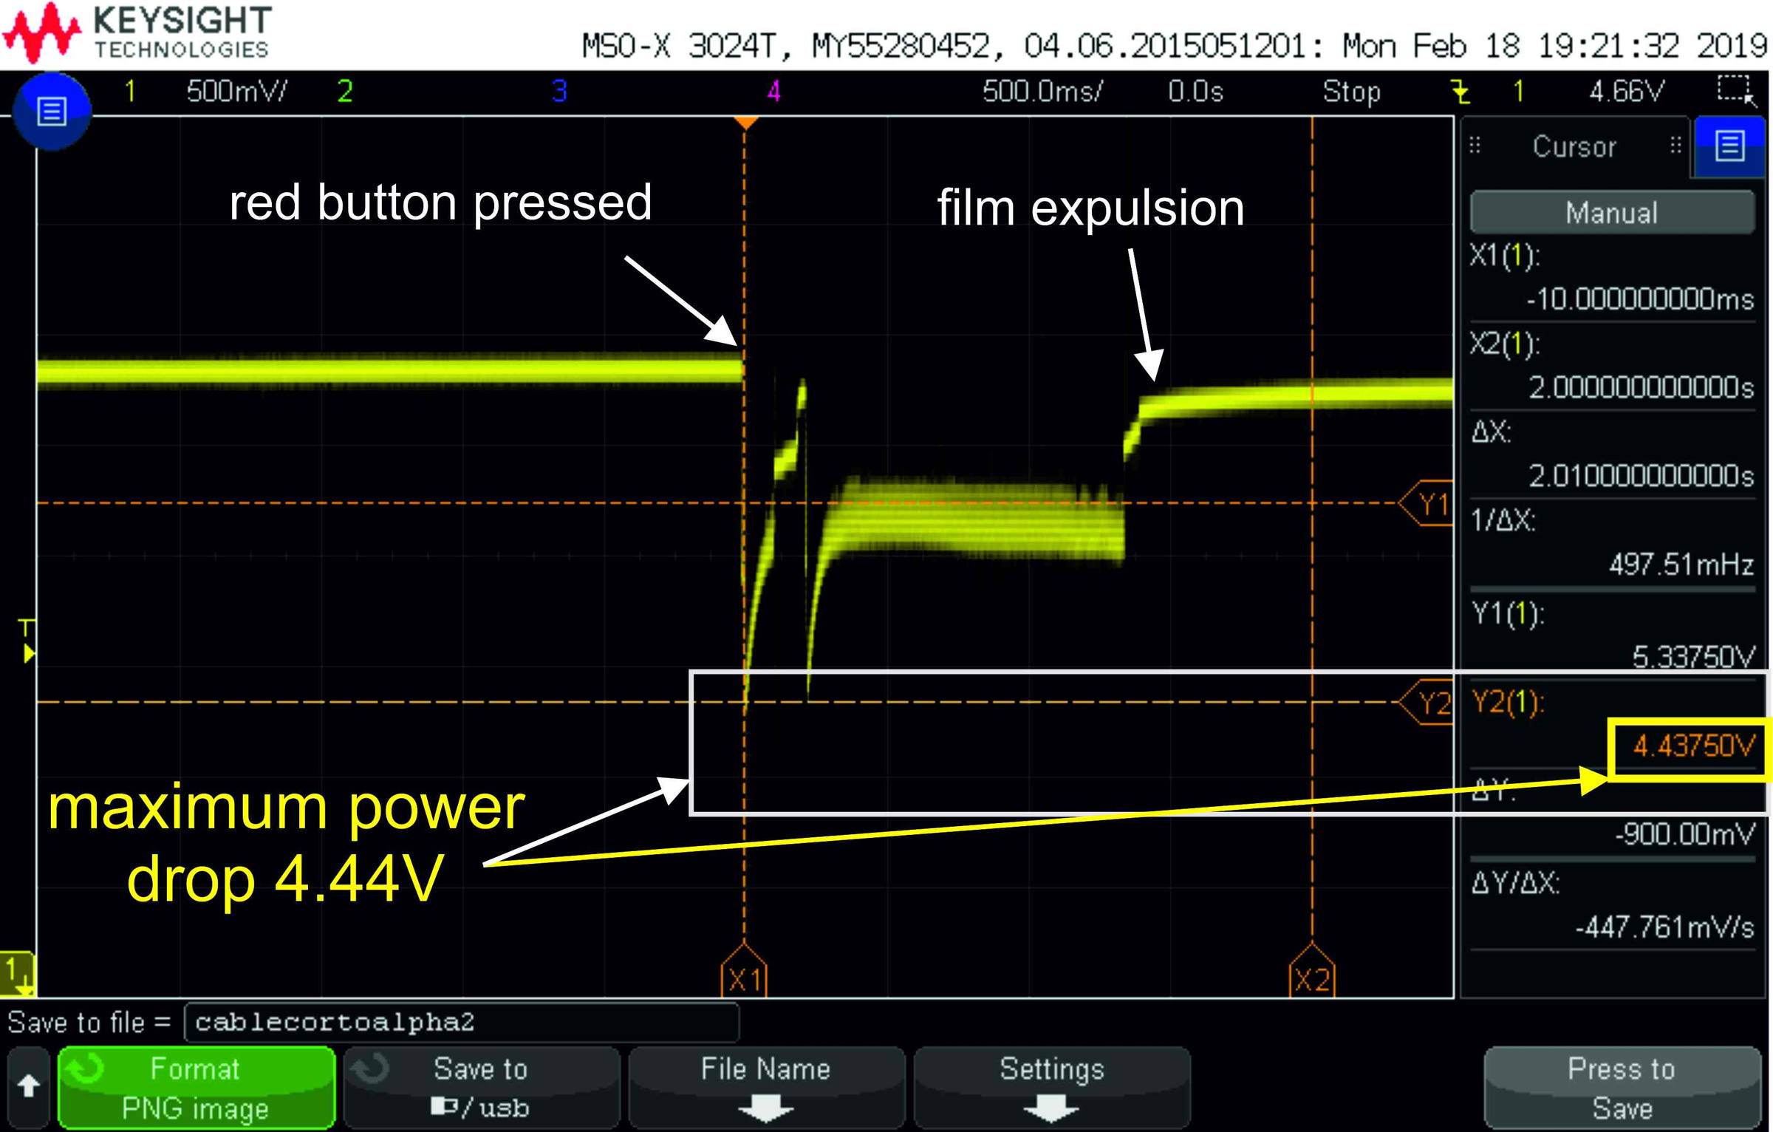1773x1132 pixels.
Task: Click the Stop run status
Action: (1351, 92)
